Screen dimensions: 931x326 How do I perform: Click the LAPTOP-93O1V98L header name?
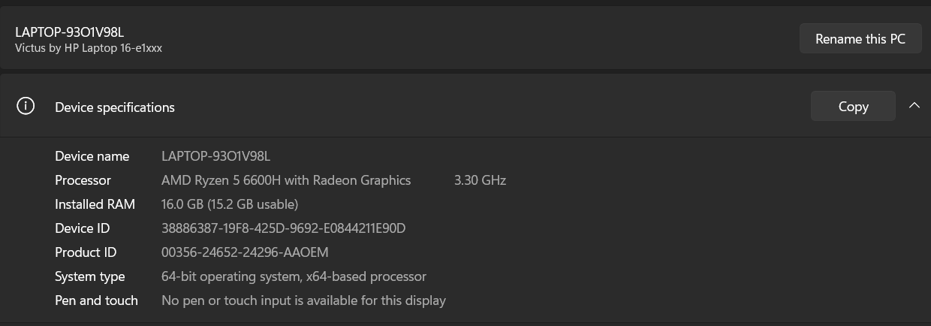click(x=69, y=32)
